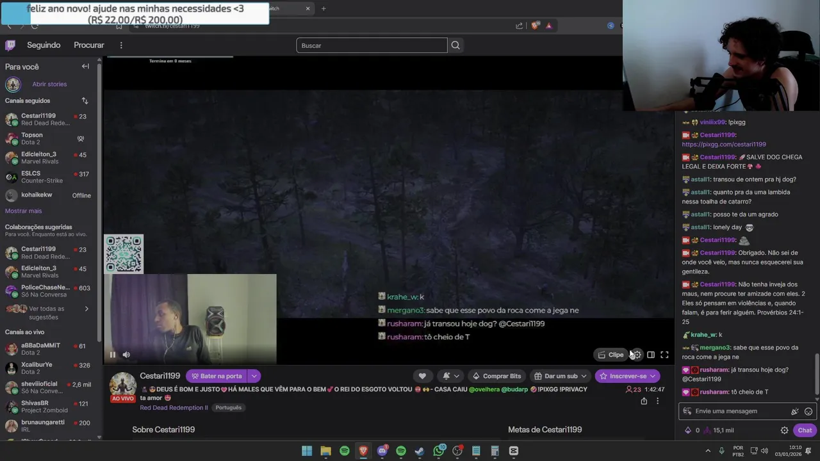The width and height of the screenshot is (820, 461).
Task: Open the chat settings gear
Action: (784, 430)
